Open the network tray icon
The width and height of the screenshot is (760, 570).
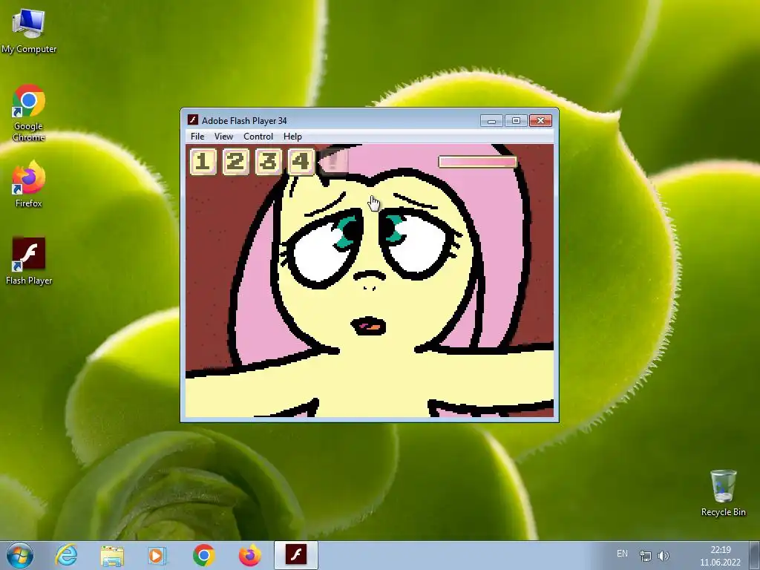[645, 556]
